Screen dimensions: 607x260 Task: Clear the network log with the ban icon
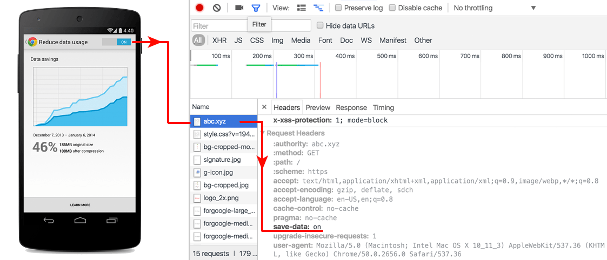coord(217,8)
